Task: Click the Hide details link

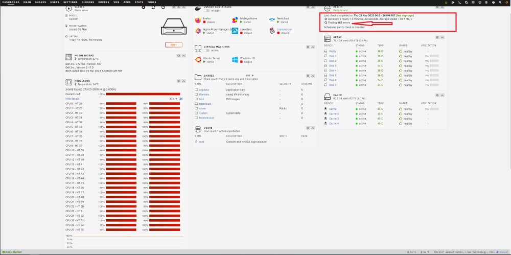Action: pyautogui.click(x=73, y=99)
